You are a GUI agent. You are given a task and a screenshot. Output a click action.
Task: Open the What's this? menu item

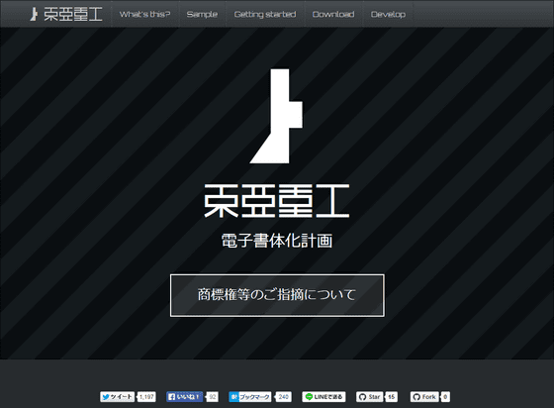tap(144, 14)
